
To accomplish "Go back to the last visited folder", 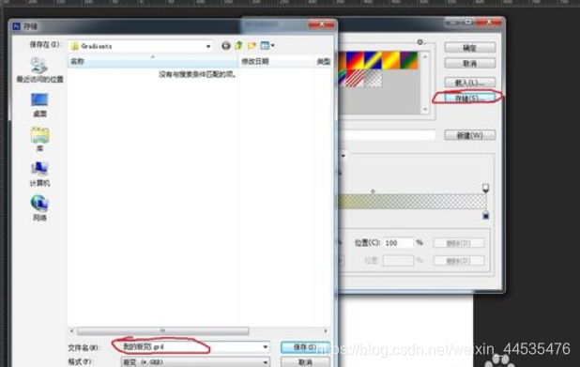I will point(225,45).
